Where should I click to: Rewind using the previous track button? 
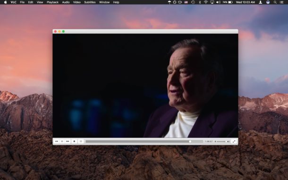[x=57, y=141]
